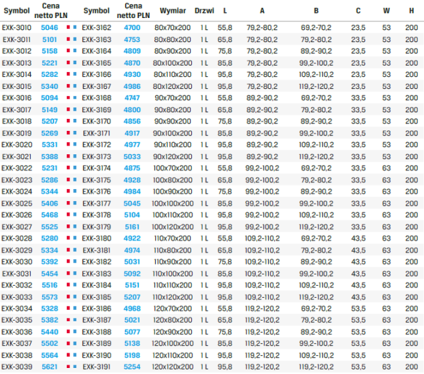Image resolution: width=424 pixels, height=374 pixels.
Task: Select A value 99,2-100,2 in EXK-3022 row
Action: pyautogui.click(x=262, y=168)
